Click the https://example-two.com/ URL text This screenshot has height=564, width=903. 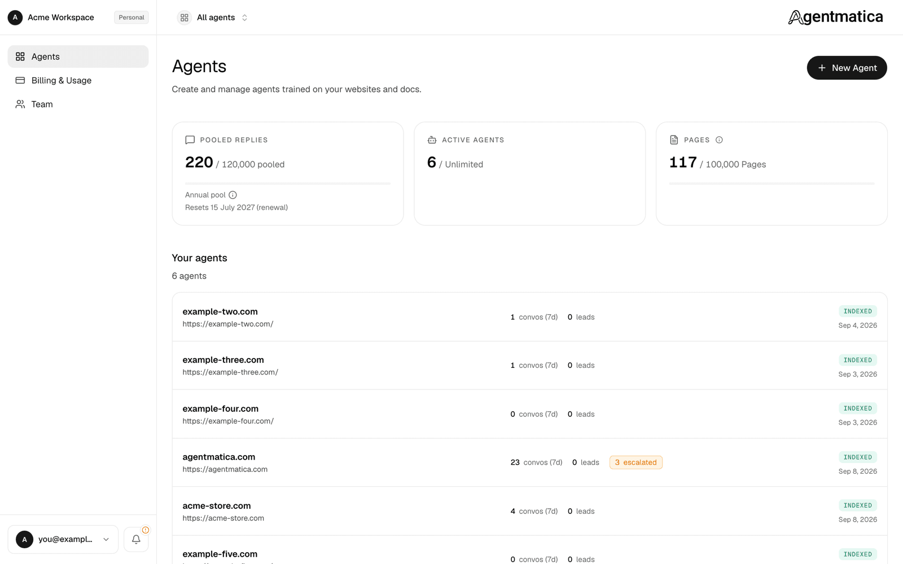click(x=228, y=324)
